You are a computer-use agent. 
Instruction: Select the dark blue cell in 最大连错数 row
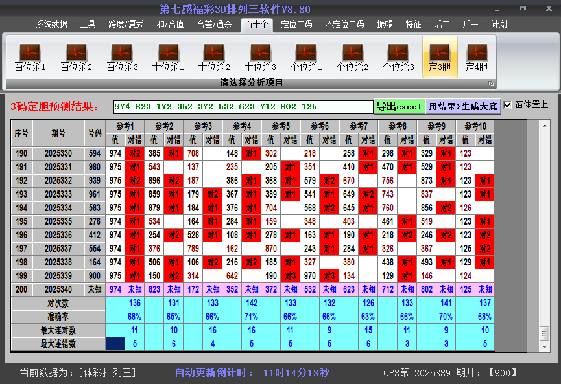point(115,344)
